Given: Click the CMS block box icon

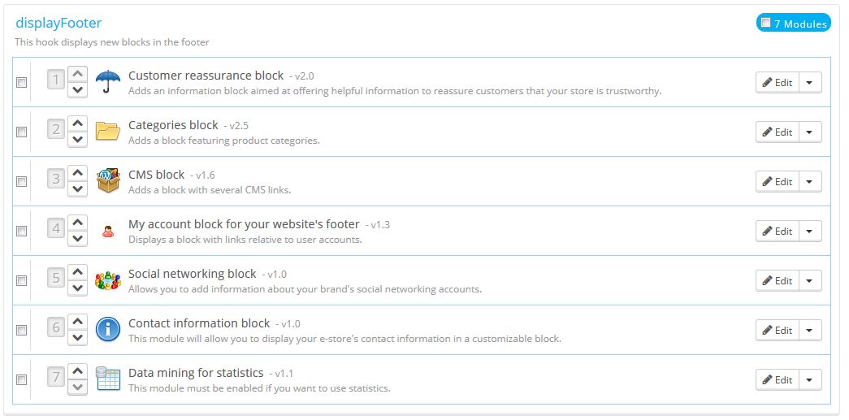Looking at the screenshot, I should coord(108,181).
